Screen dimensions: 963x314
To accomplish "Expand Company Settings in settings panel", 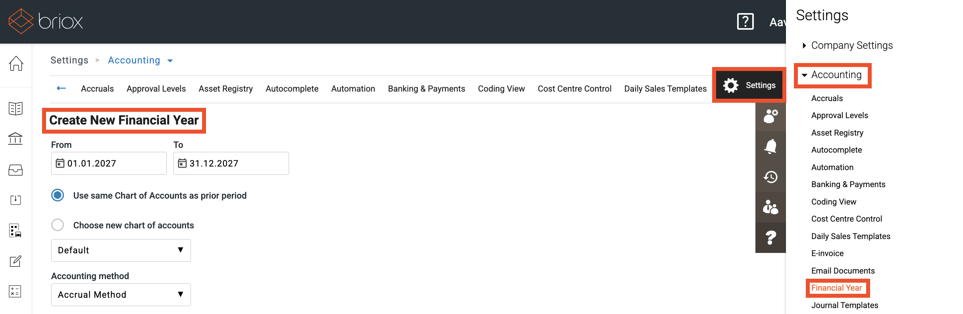I will [x=851, y=46].
